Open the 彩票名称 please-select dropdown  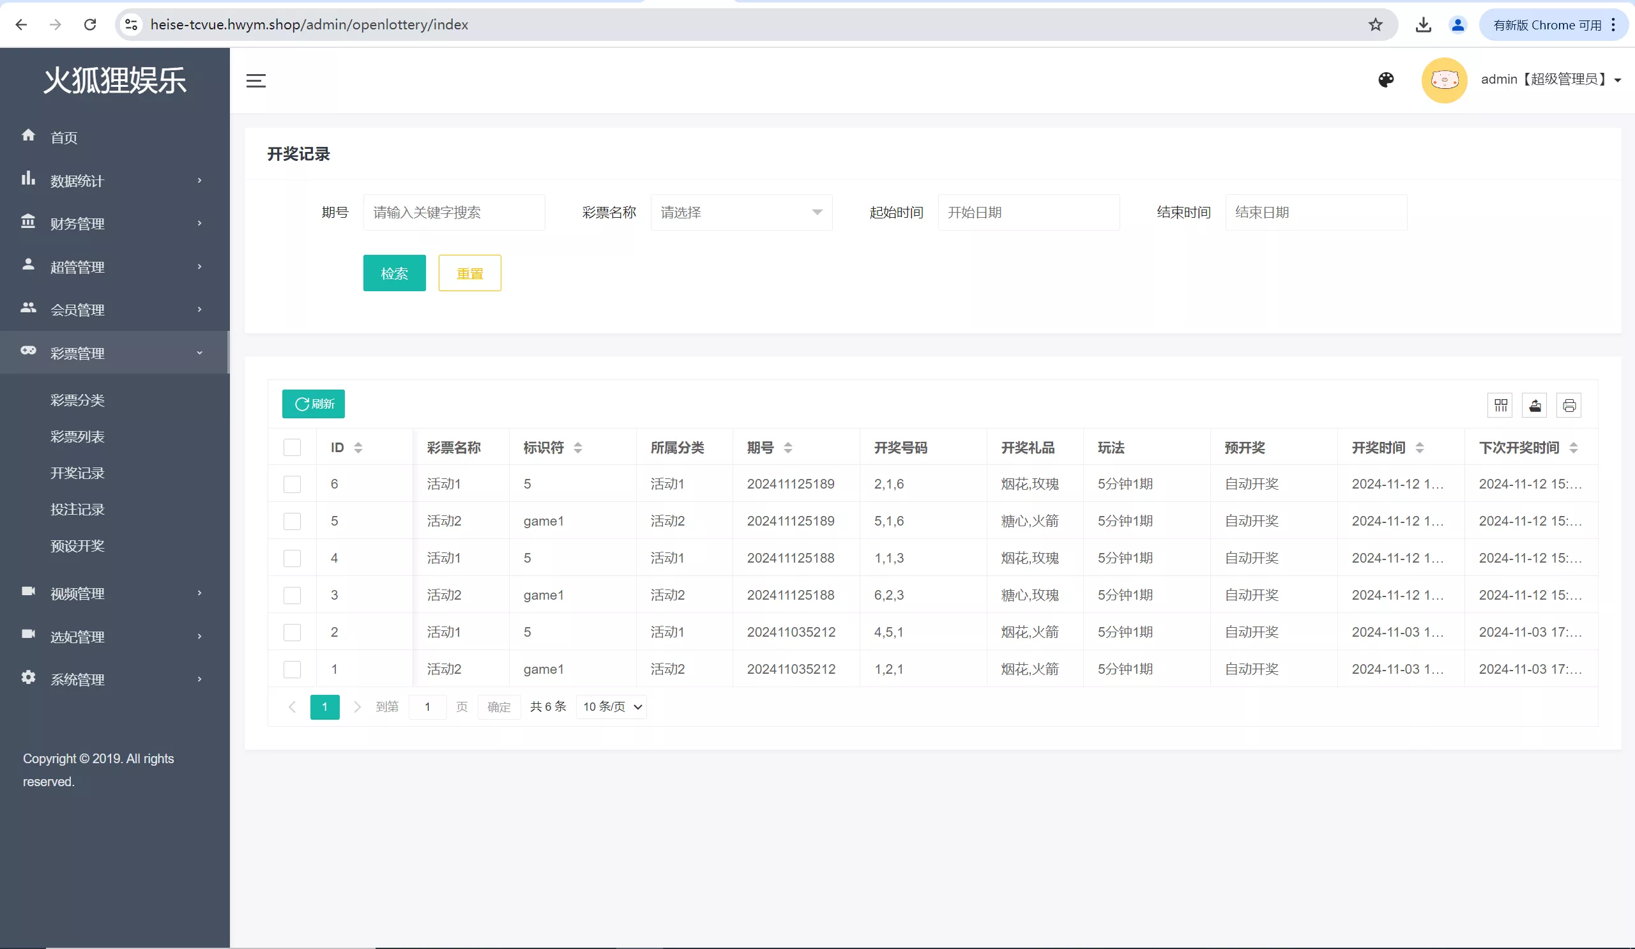(741, 212)
